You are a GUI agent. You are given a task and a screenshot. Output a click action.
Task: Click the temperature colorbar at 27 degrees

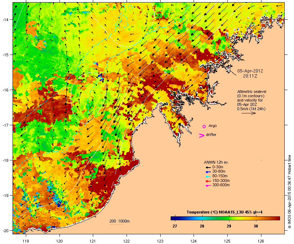point(175,218)
